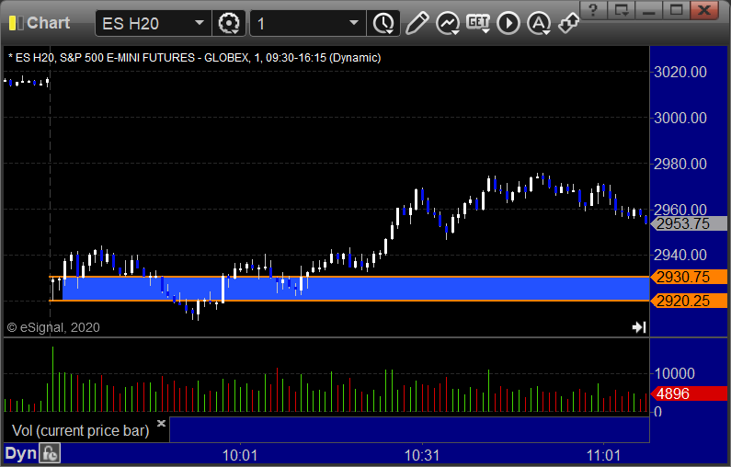Click the share/pin icon in toolbar

[568, 23]
